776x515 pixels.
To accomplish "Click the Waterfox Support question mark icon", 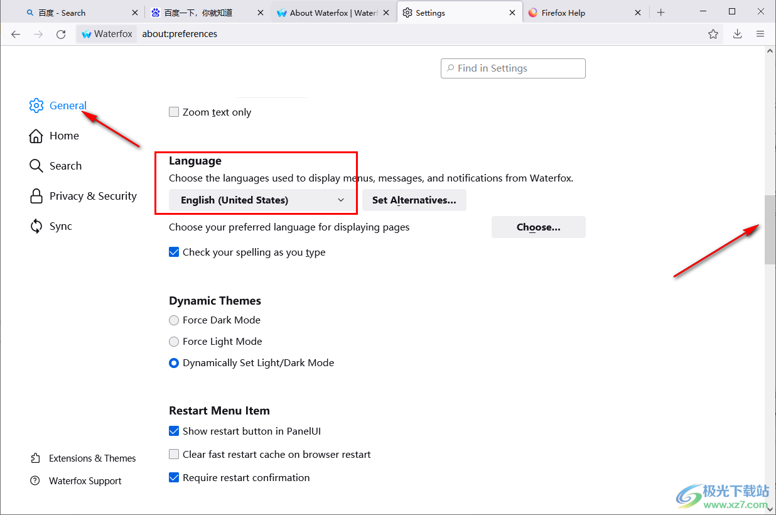I will 35,481.
